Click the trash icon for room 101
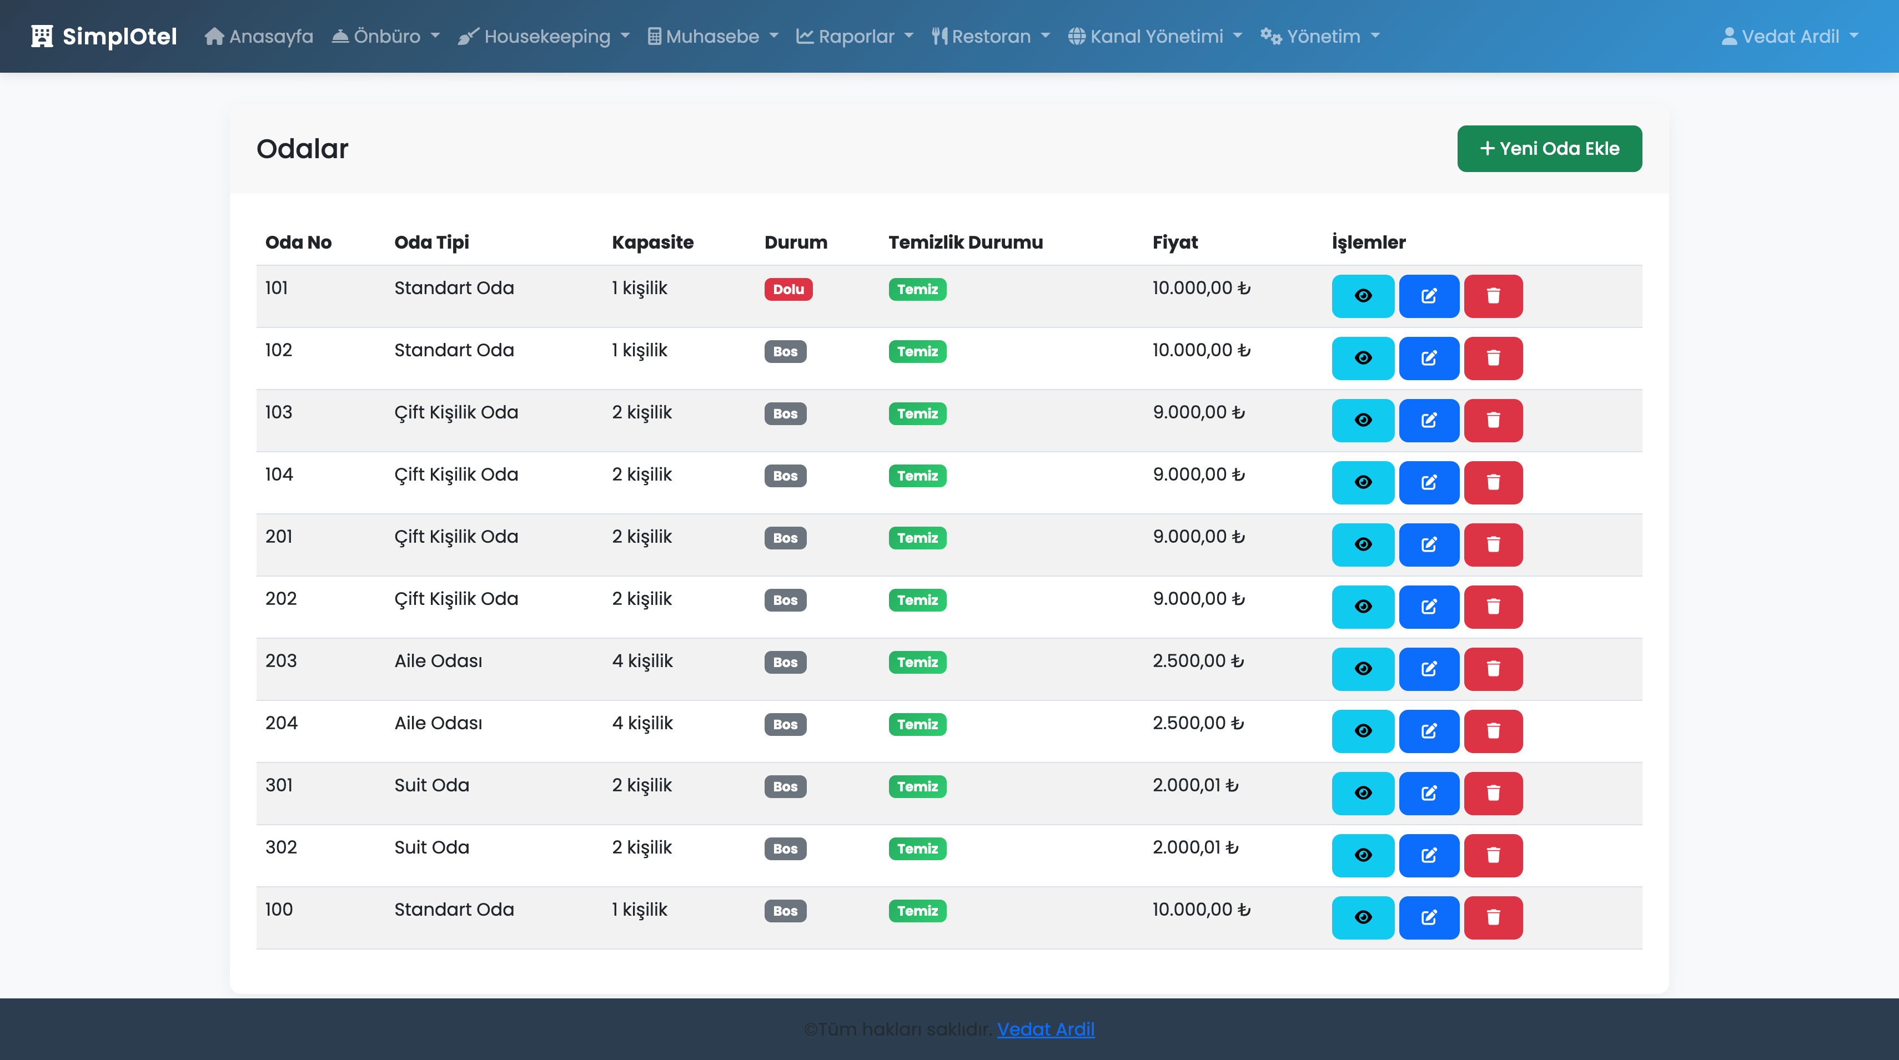 [1493, 296]
